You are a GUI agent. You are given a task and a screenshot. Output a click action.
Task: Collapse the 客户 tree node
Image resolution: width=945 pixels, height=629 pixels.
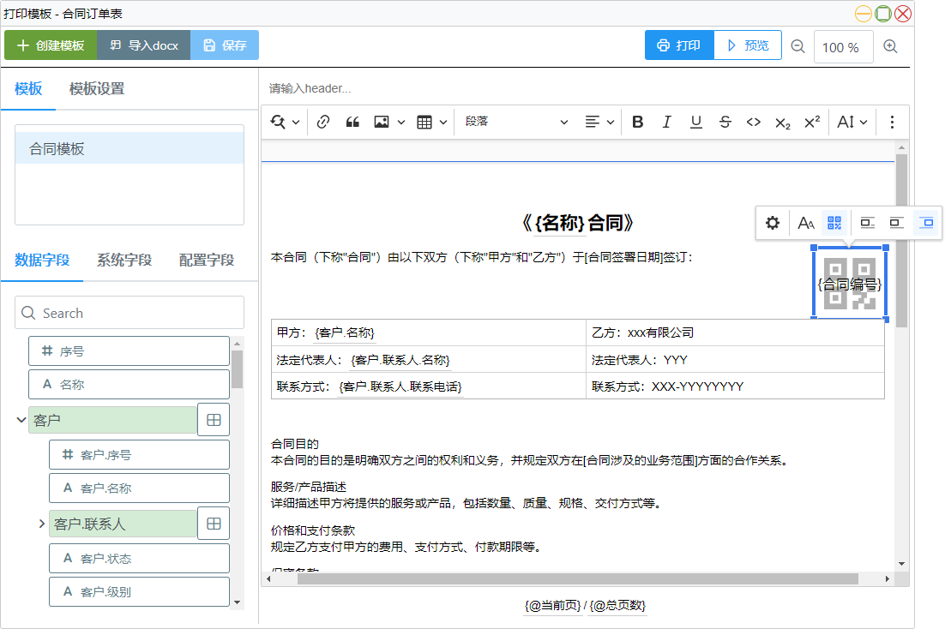21,420
